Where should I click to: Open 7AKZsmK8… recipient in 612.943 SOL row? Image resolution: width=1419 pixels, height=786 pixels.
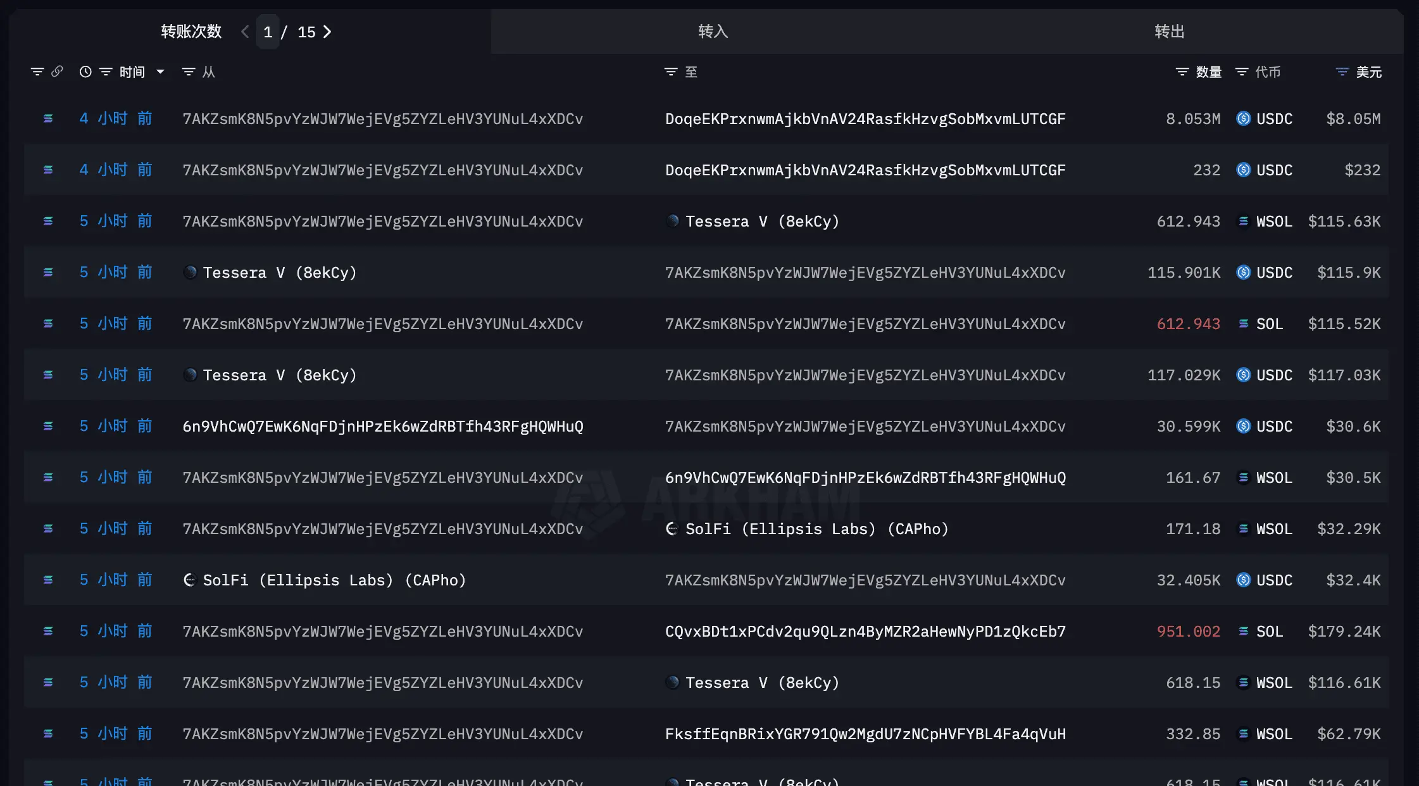(x=865, y=324)
